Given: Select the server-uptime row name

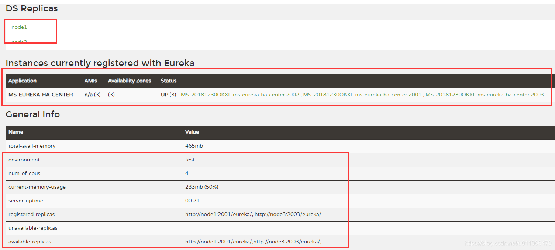Looking at the screenshot, I should [x=26, y=201].
